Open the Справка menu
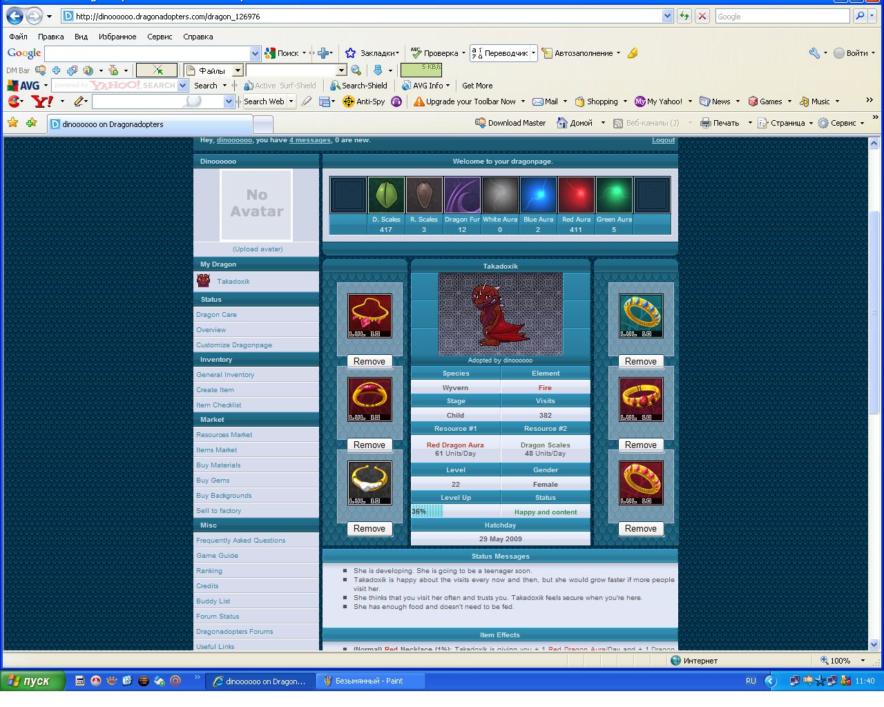Viewport: 884px width, 707px height. (x=198, y=37)
